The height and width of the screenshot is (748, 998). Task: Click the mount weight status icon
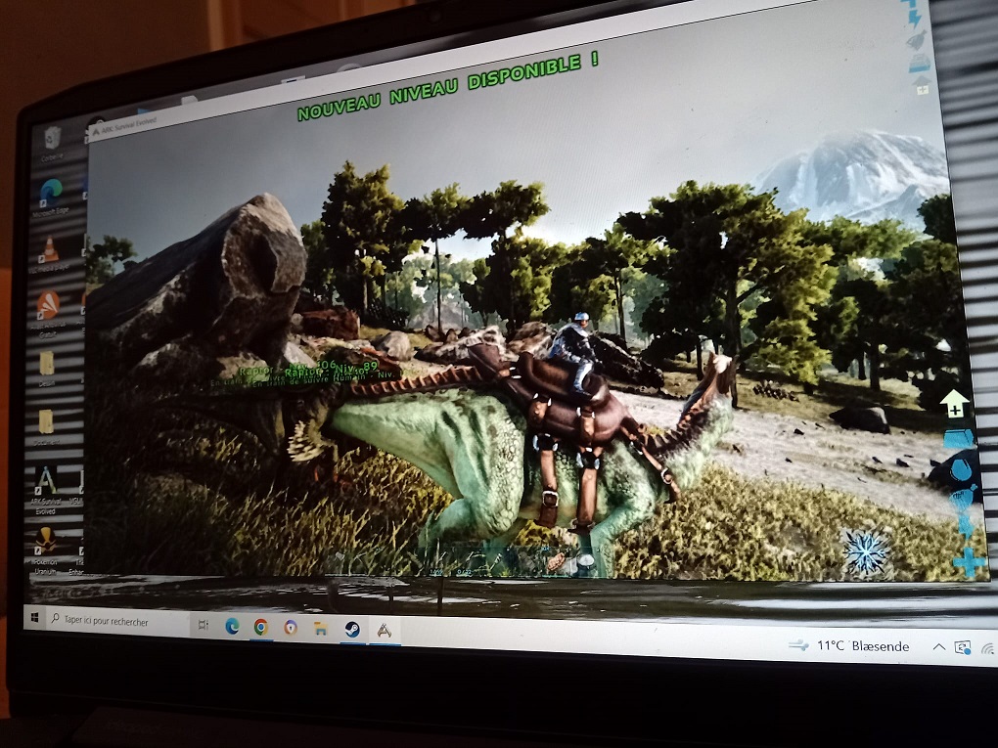[x=919, y=63]
